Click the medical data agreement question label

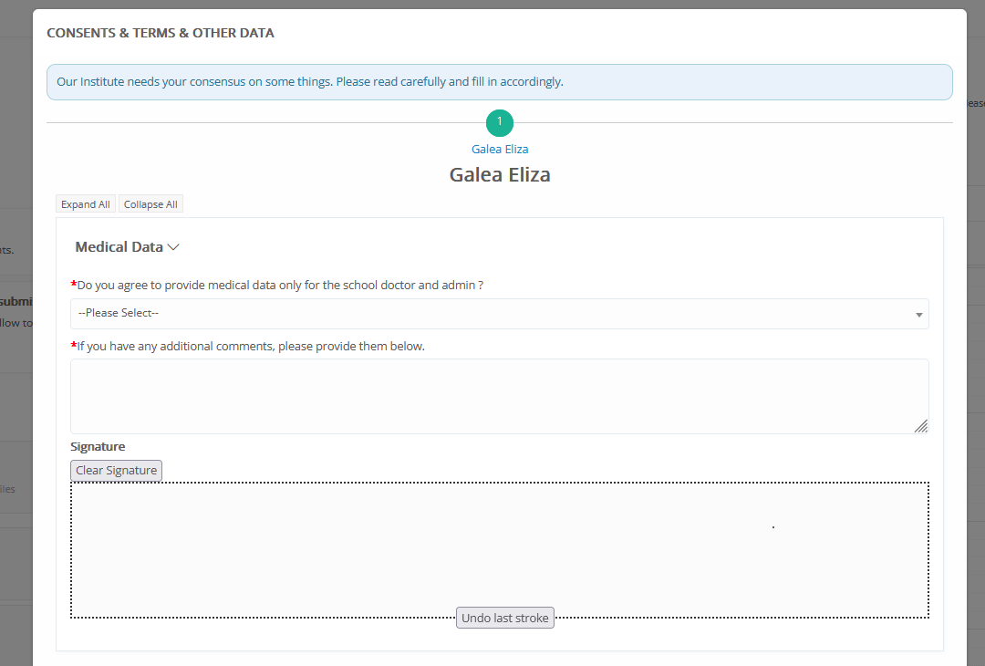click(280, 286)
